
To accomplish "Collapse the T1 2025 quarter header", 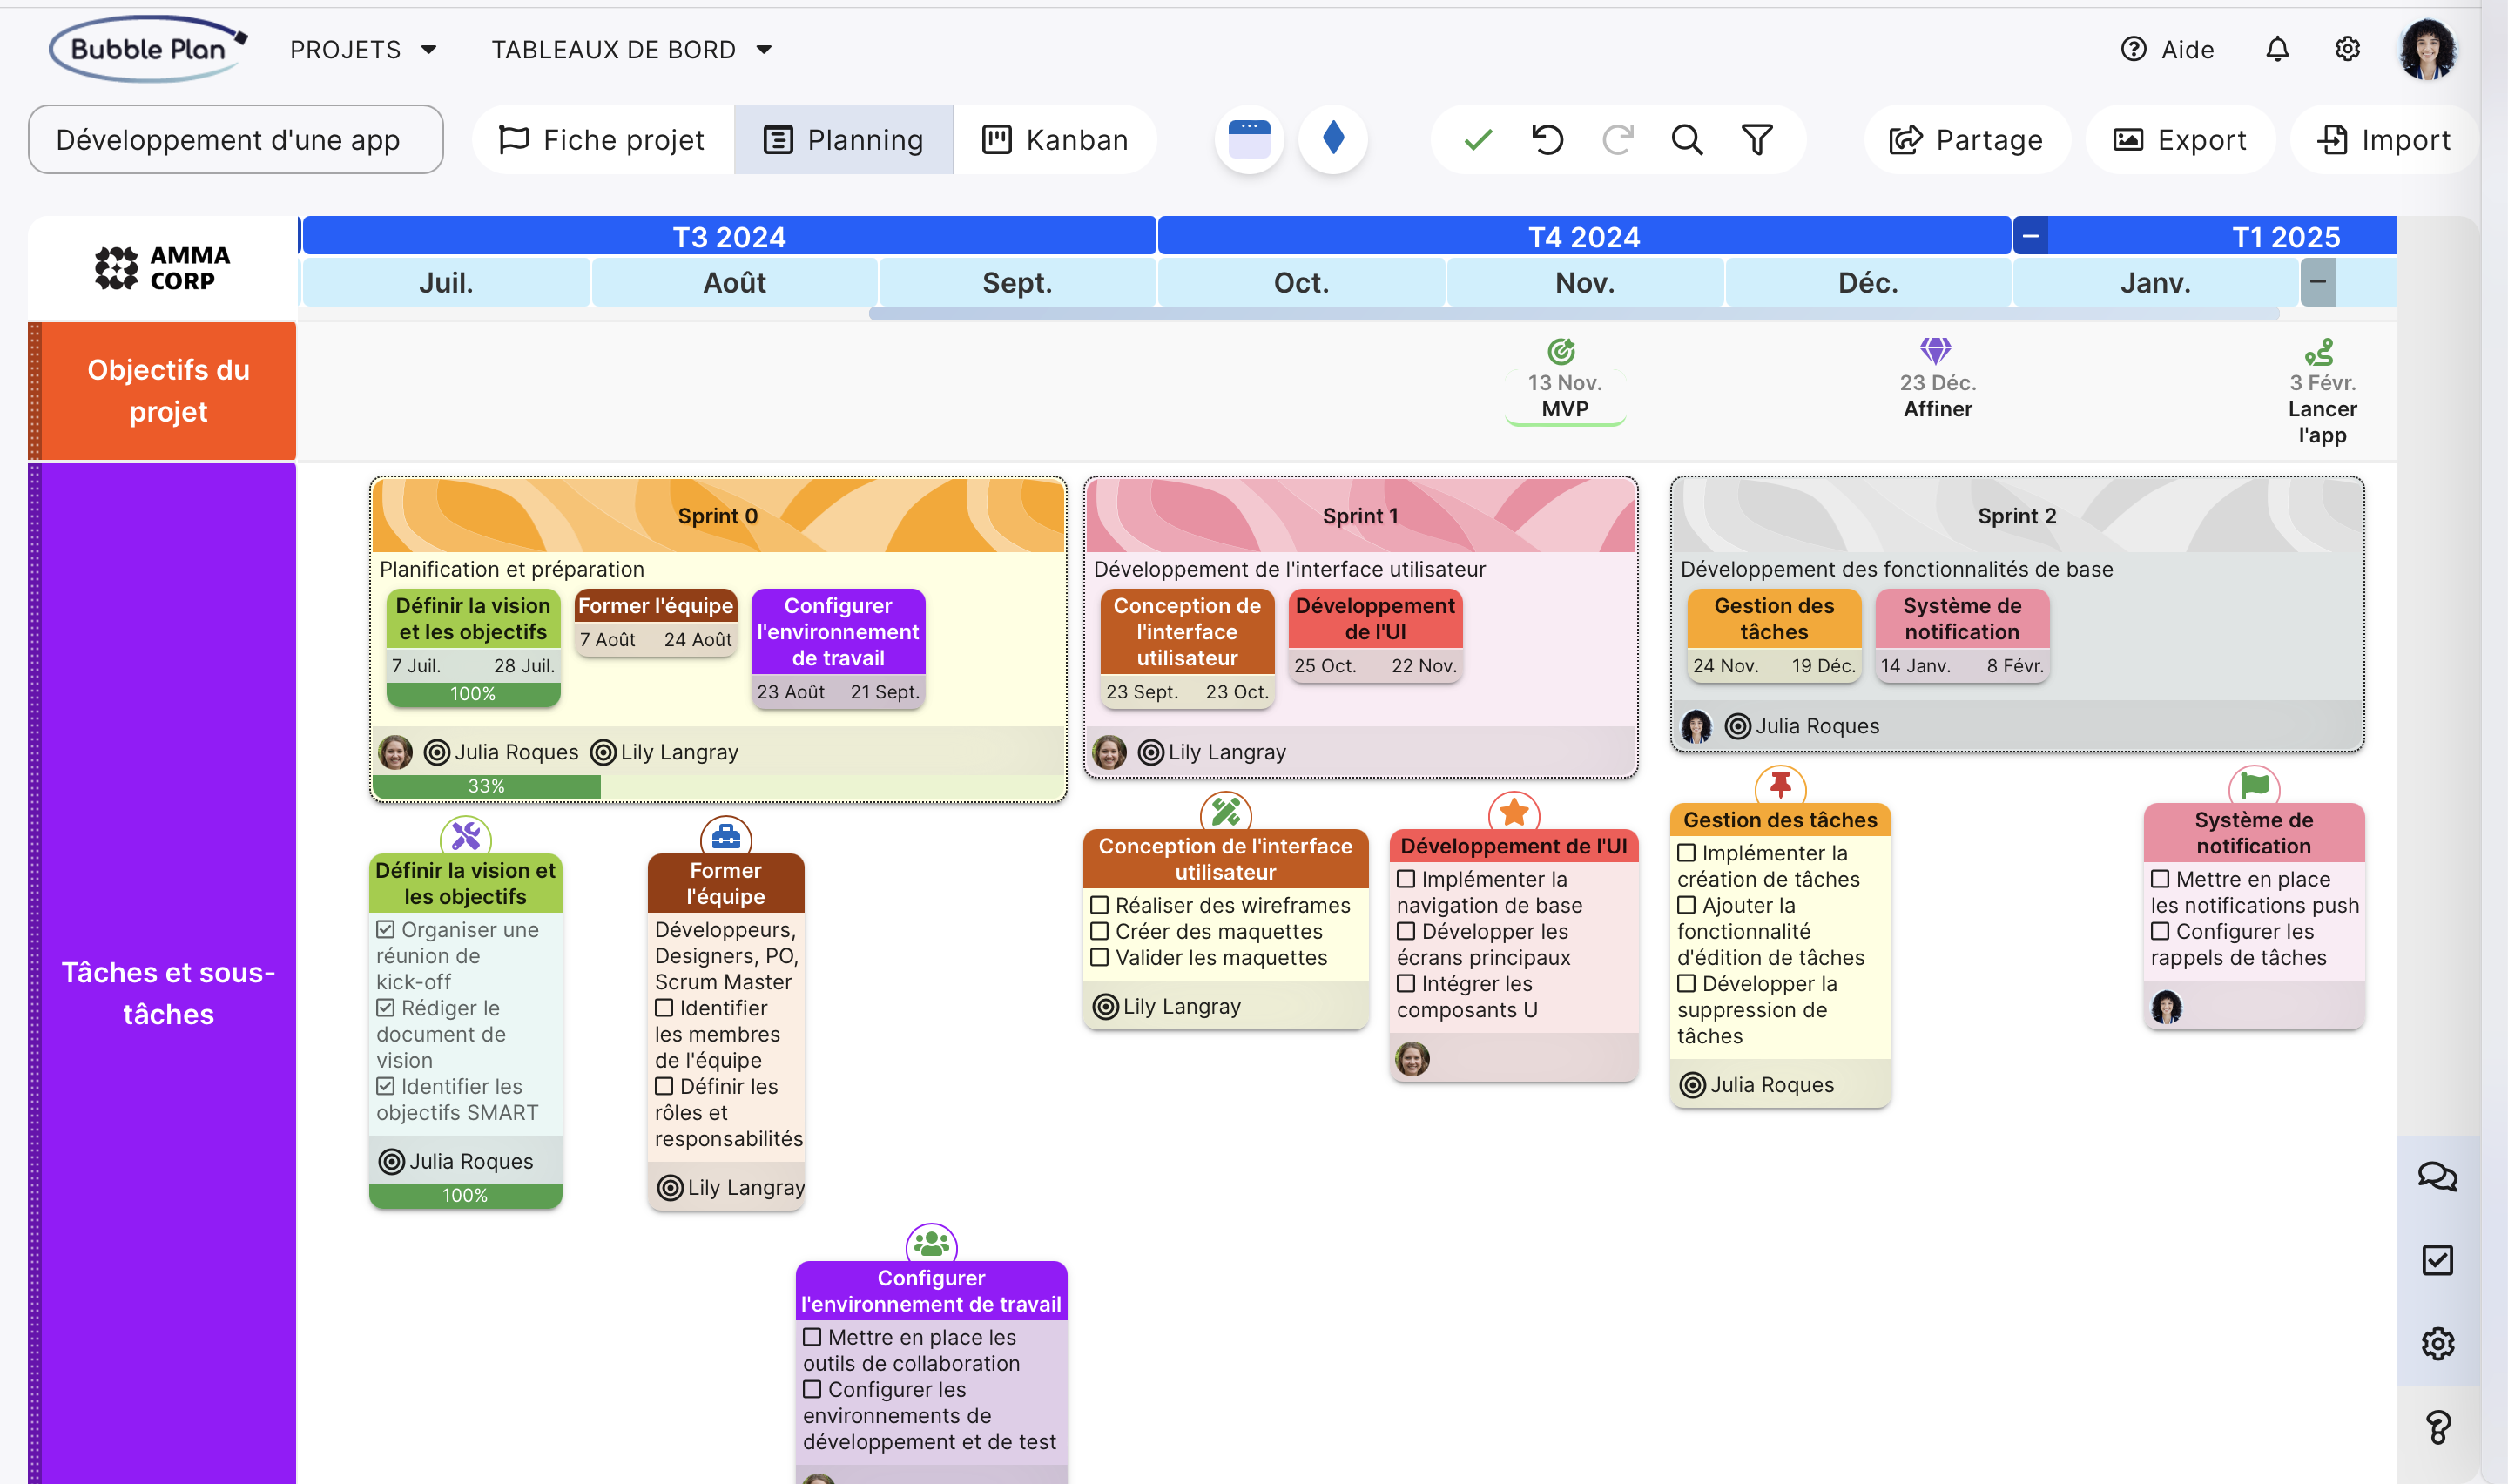I will (x=2030, y=236).
